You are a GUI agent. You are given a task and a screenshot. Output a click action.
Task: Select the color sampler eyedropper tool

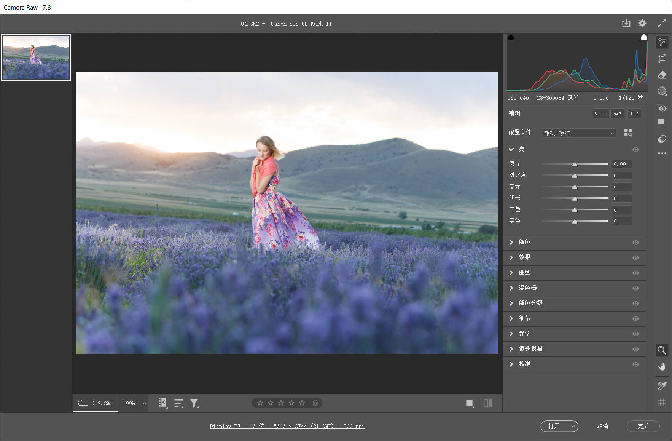662,386
